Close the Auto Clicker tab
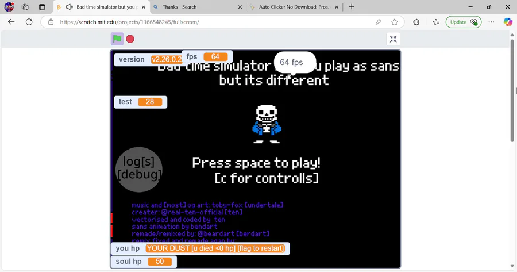Viewport: 517px width, 272px height. [336, 7]
